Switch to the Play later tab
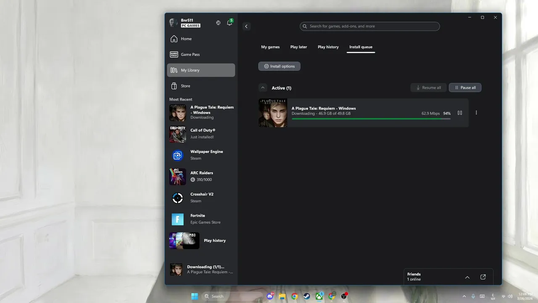Image resolution: width=538 pixels, height=303 pixels. click(x=298, y=47)
